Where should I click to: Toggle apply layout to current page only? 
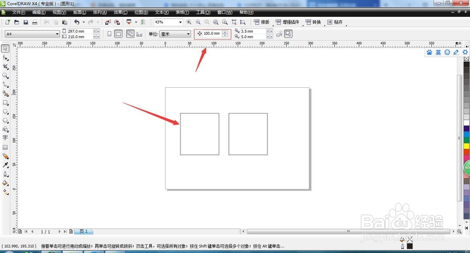(x=140, y=34)
